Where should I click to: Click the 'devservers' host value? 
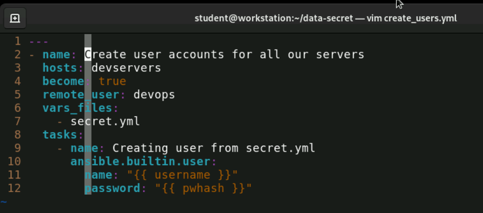126,68
